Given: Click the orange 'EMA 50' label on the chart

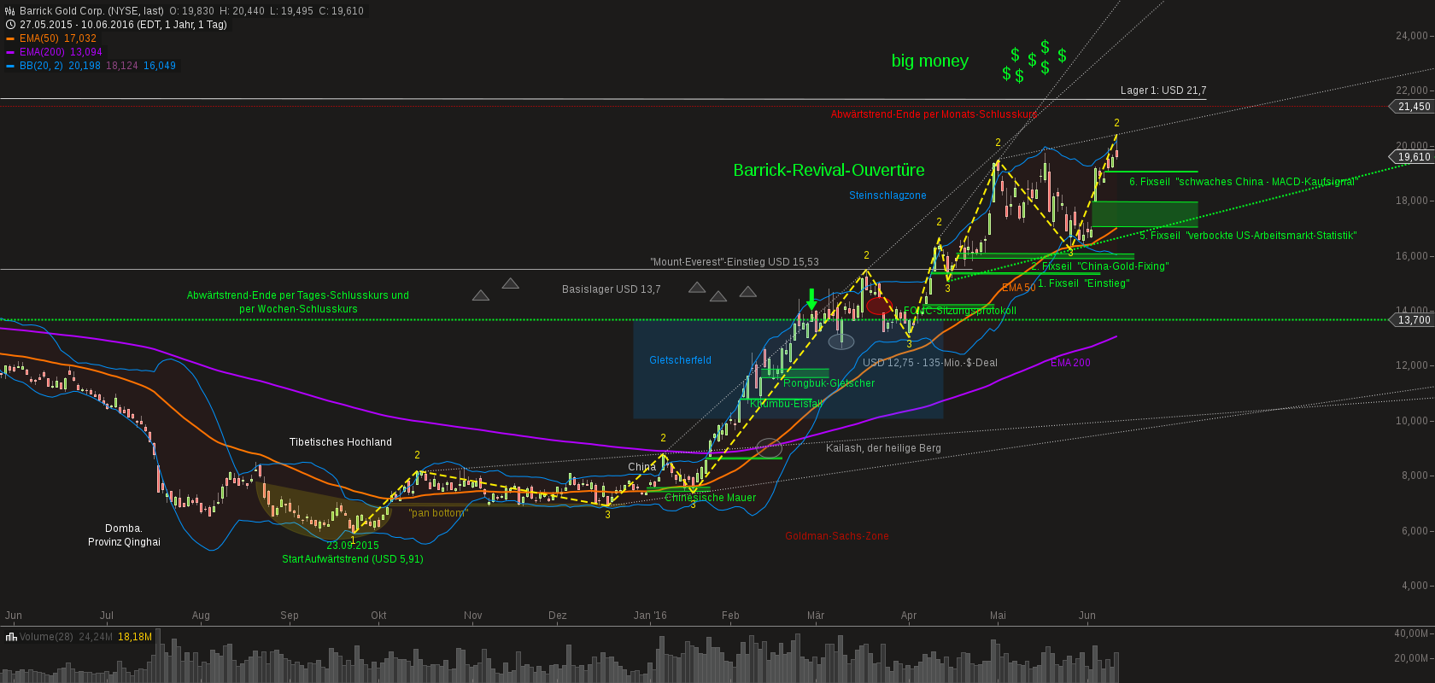Looking at the screenshot, I should click(x=1019, y=288).
